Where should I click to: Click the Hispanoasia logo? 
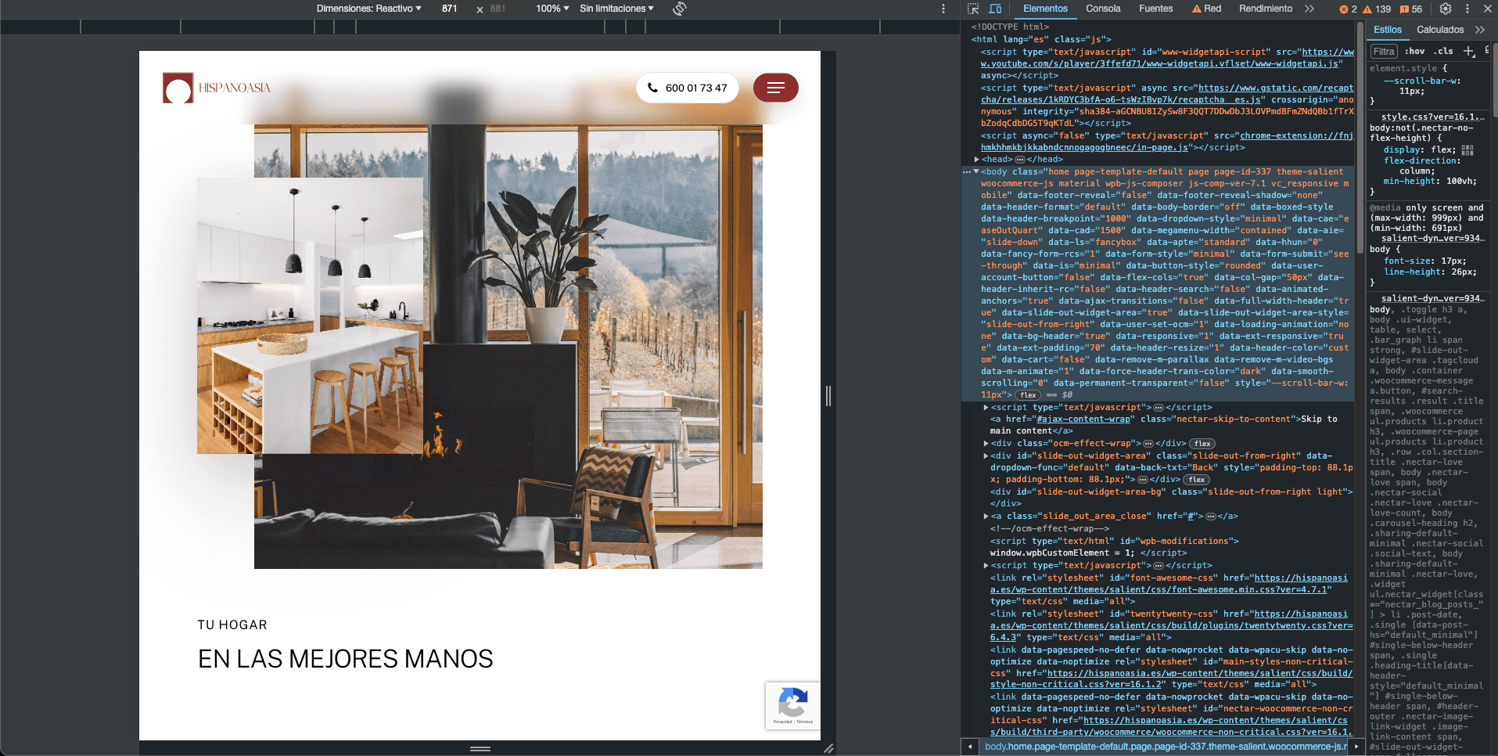coord(217,88)
